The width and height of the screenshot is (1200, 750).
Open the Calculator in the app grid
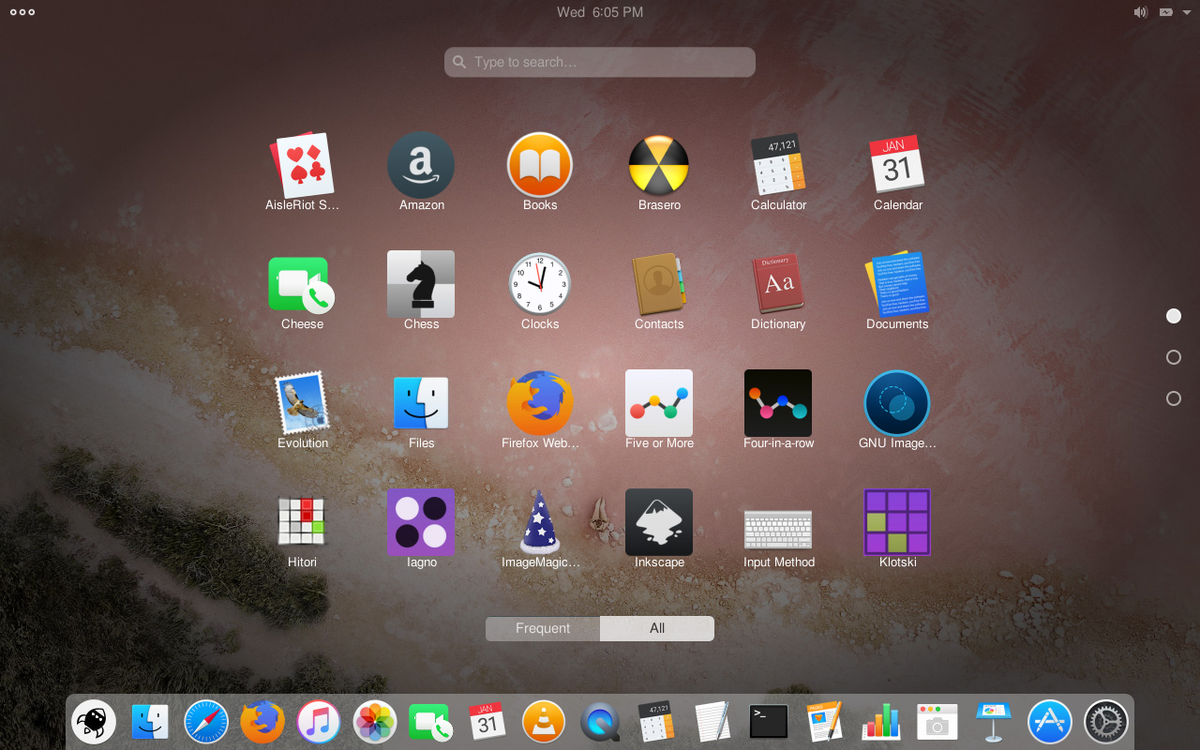778,165
